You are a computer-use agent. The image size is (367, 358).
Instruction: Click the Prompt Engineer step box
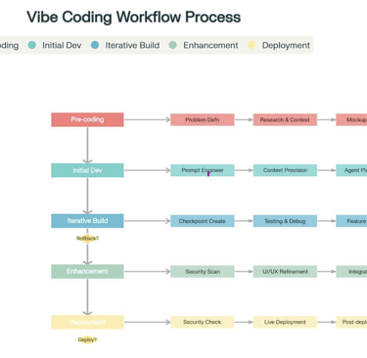click(203, 170)
